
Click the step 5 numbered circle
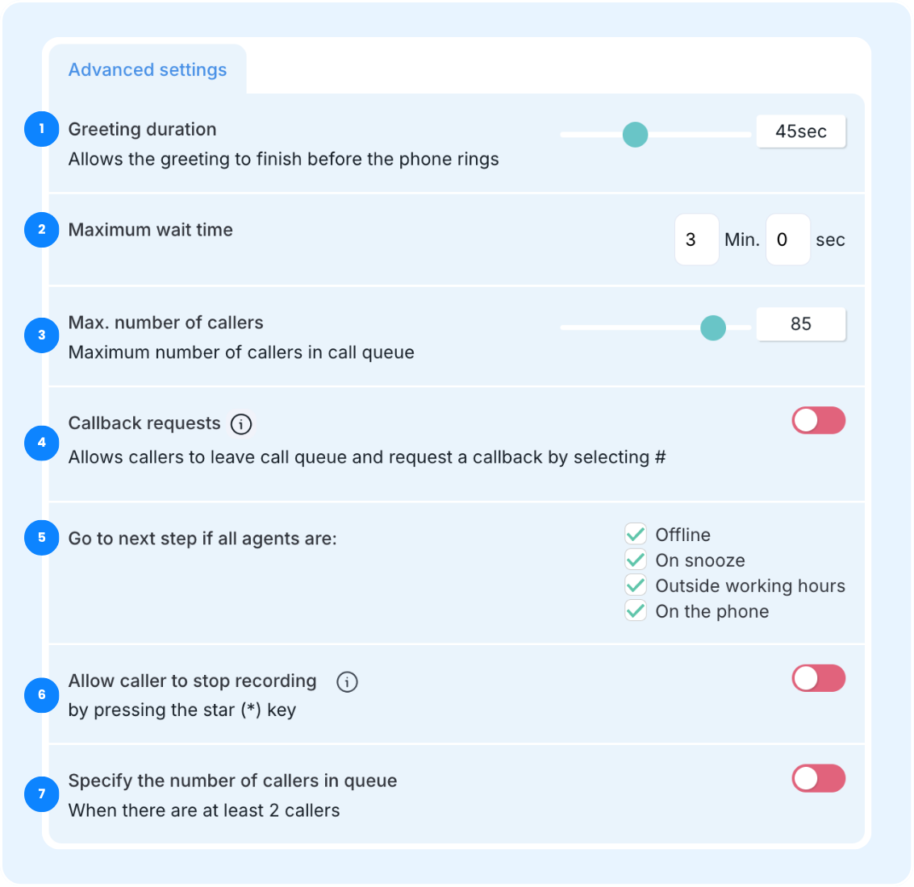[x=41, y=537]
